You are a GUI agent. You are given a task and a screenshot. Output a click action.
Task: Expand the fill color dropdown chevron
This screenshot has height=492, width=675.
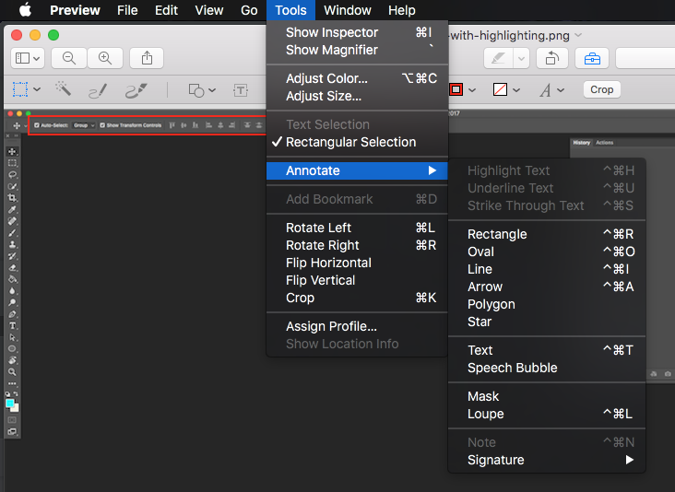[x=516, y=90]
